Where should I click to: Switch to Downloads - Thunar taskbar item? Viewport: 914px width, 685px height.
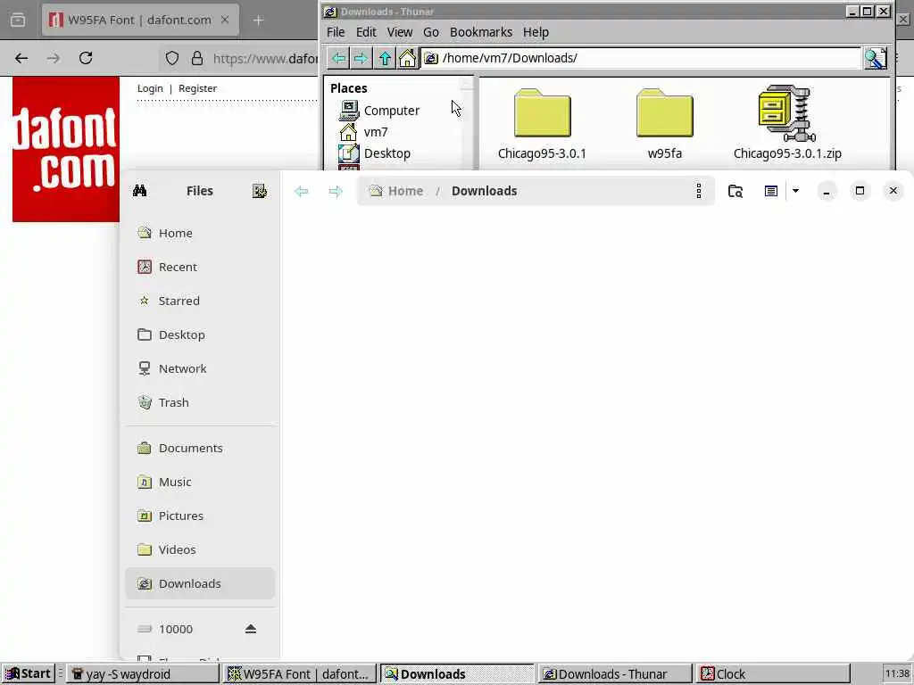click(x=615, y=674)
